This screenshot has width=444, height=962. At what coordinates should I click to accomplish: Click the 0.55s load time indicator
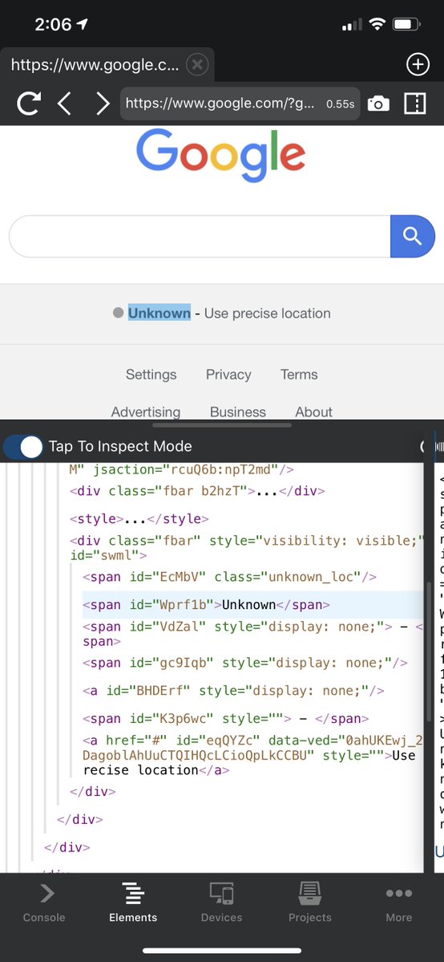[x=341, y=104]
